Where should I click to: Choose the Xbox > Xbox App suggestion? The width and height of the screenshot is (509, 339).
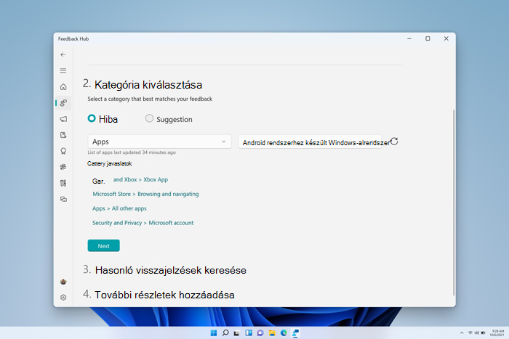[140, 179]
